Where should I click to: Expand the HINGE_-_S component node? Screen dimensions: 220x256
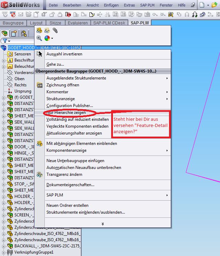pos(3,153)
